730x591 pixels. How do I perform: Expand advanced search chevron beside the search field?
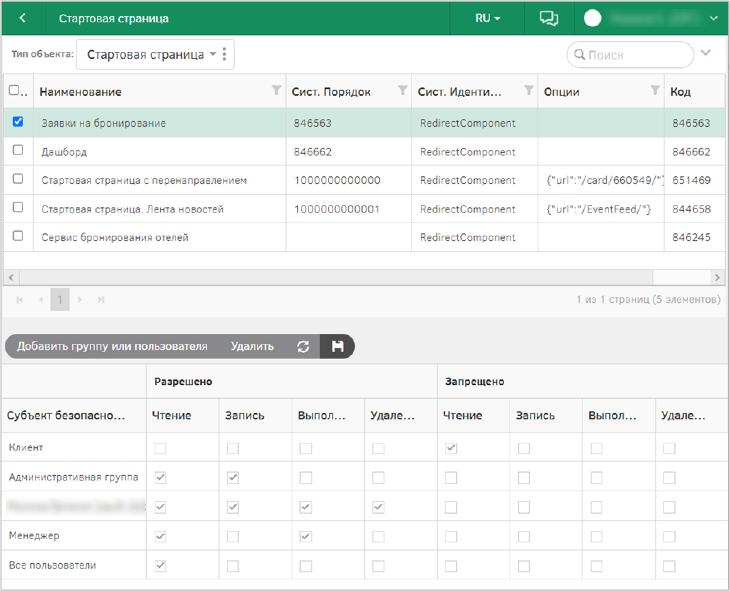point(706,53)
